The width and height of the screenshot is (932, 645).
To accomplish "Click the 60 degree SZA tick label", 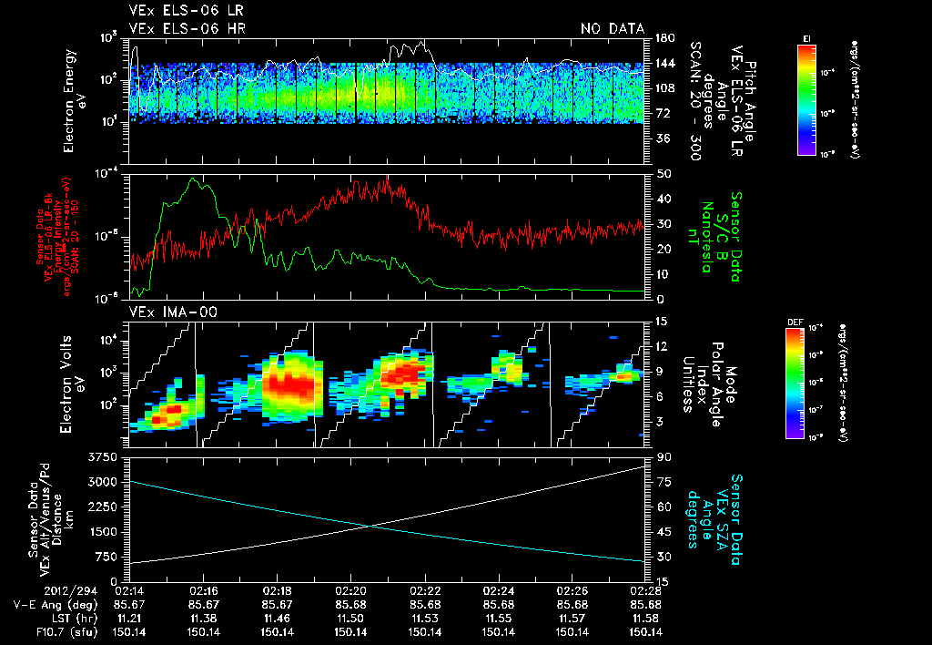I will click(x=663, y=507).
